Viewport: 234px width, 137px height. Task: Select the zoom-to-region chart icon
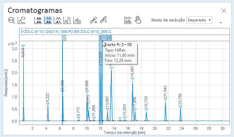pyautogui.click(x=22, y=20)
